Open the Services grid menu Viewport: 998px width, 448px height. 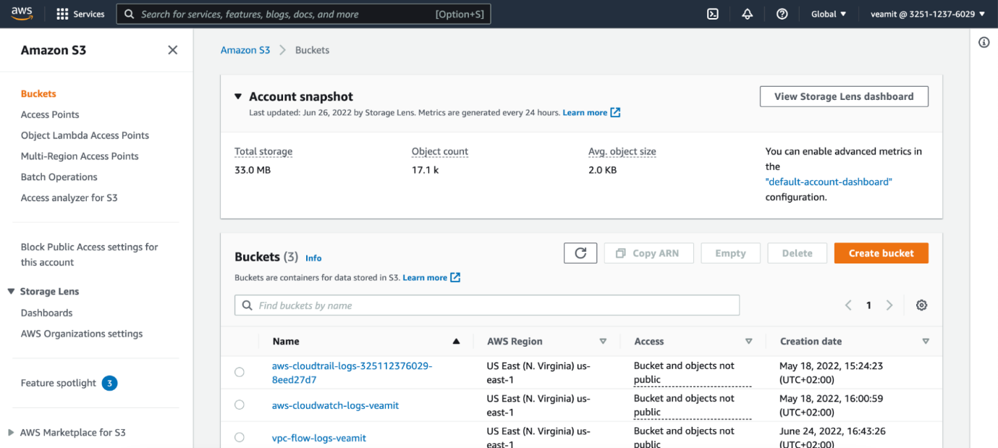pos(80,14)
